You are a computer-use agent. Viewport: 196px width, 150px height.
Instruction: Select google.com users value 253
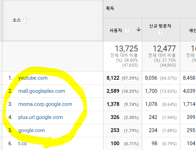click(x=115, y=130)
